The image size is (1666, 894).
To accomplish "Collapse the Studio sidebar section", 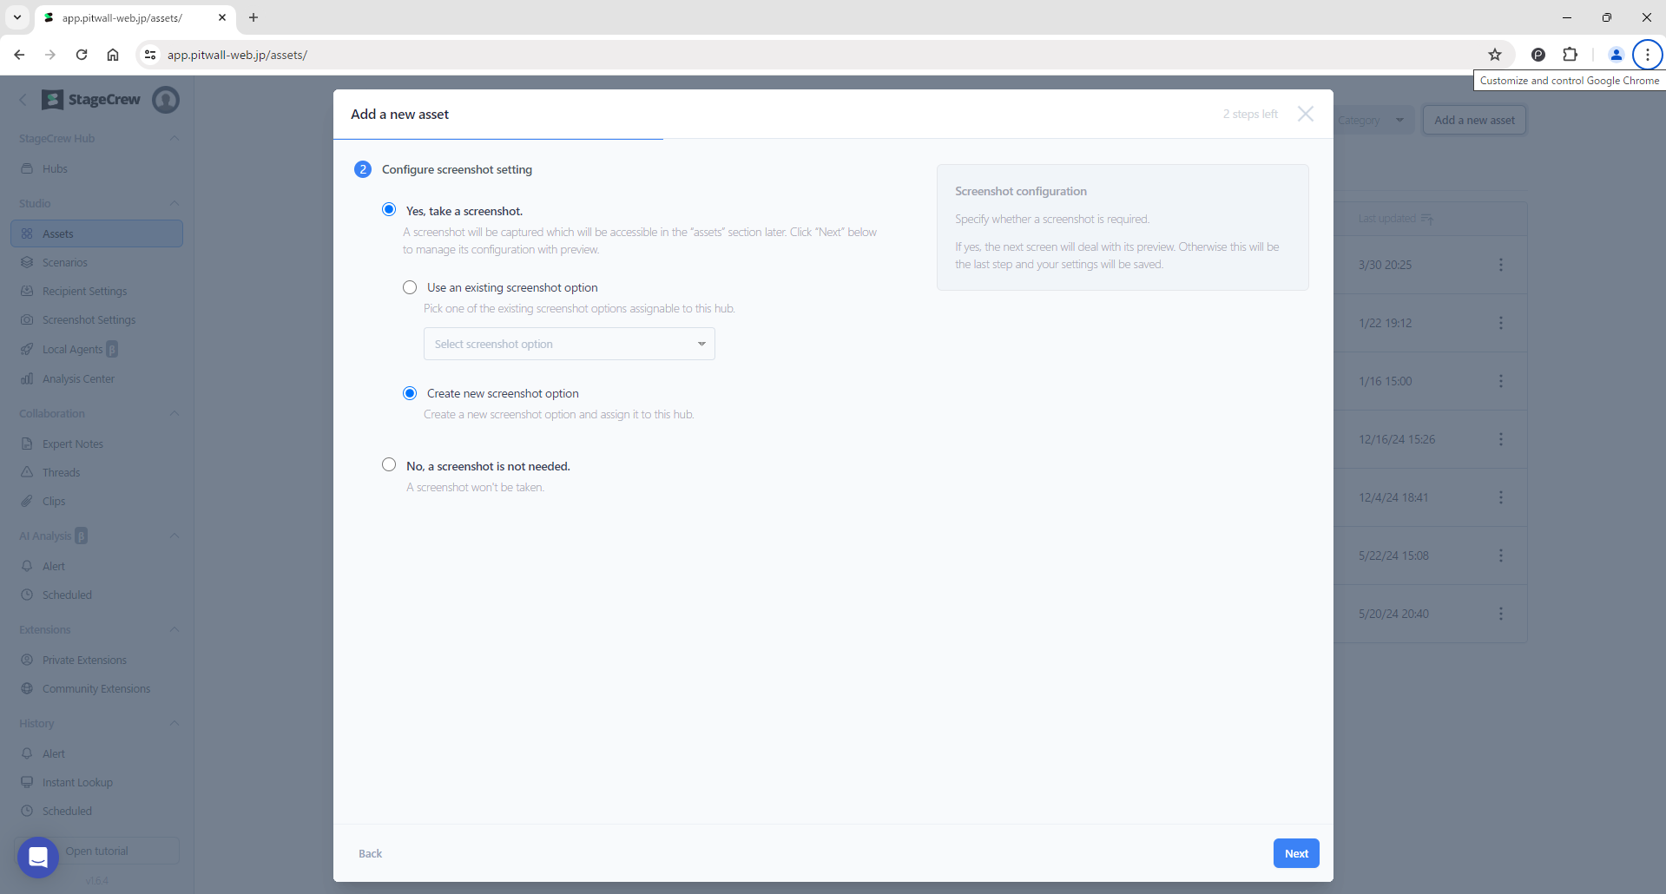I will click(x=175, y=203).
